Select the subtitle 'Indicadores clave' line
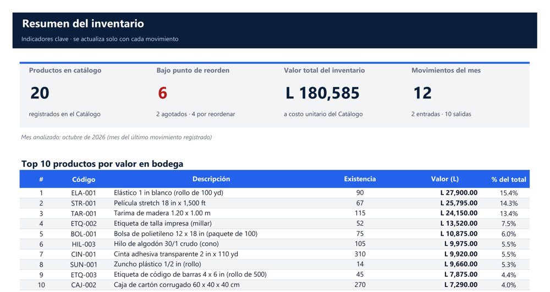The image size is (550, 292). pyautogui.click(x=100, y=39)
